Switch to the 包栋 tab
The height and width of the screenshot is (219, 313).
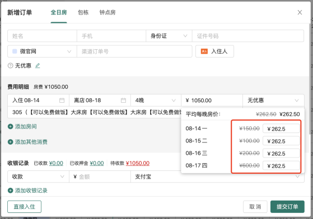(83, 12)
